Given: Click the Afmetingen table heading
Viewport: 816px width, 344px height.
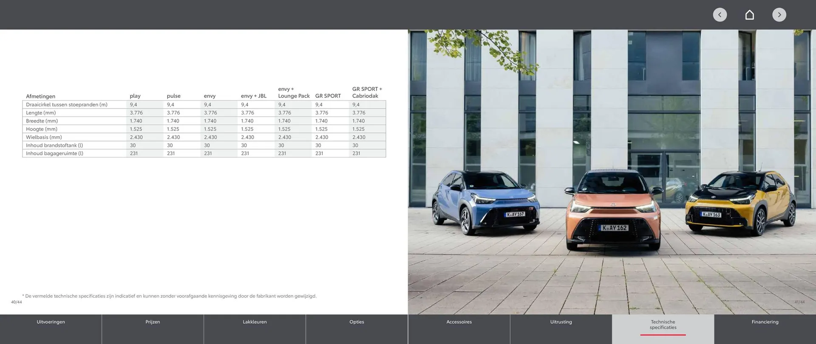Looking at the screenshot, I should 40,96.
